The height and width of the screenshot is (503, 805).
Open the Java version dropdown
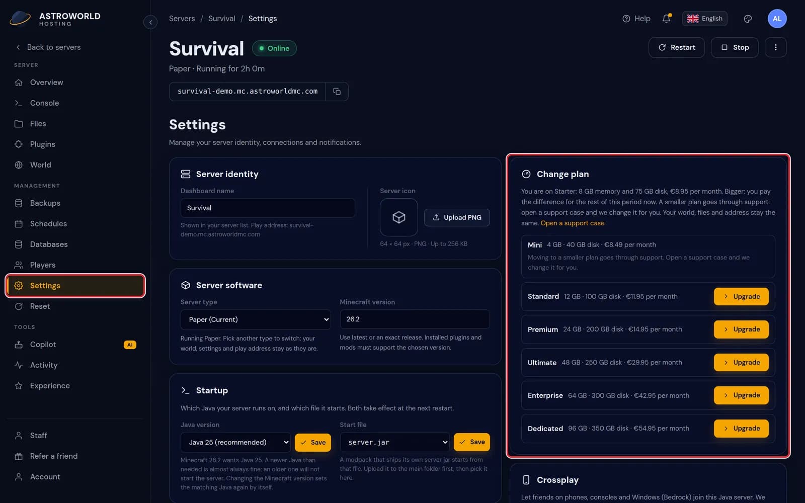(x=235, y=442)
